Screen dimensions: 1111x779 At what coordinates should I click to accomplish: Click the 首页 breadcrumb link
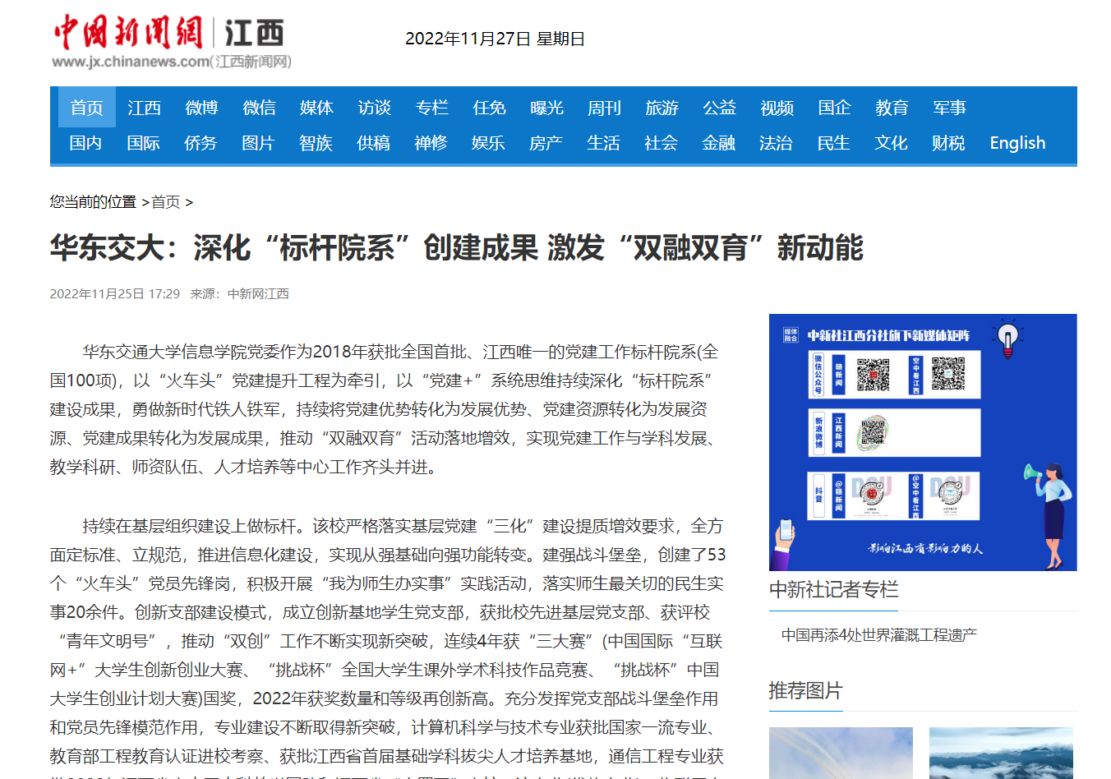(166, 202)
